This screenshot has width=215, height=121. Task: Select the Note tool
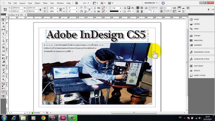(3, 69)
